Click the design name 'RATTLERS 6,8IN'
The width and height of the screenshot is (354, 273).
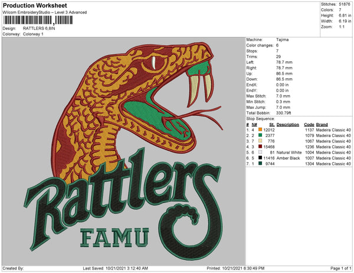click(39, 28)
